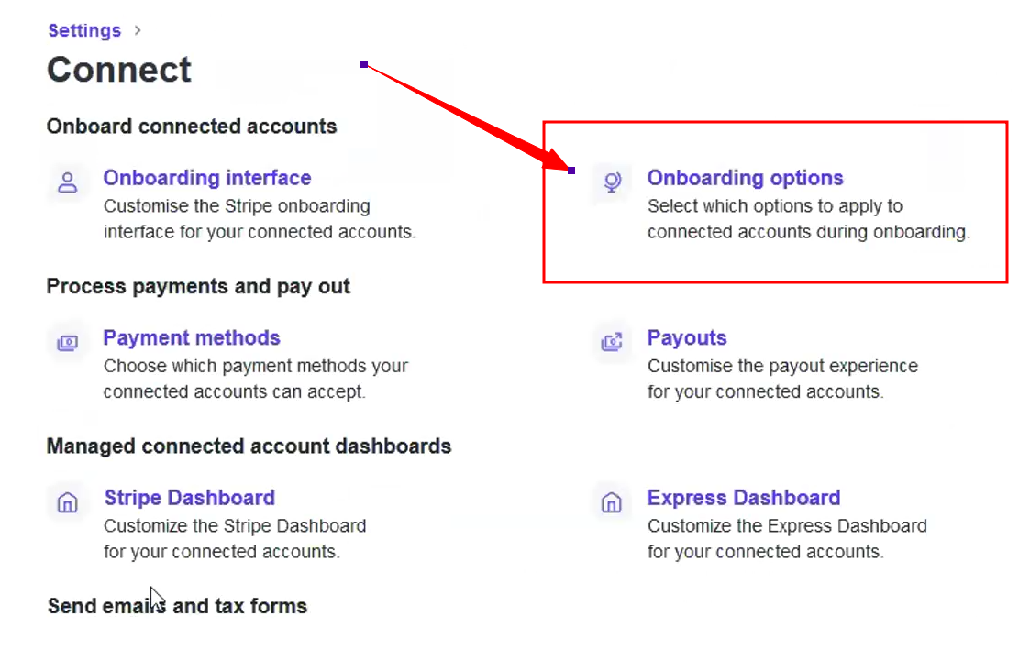This screenshot has height=661, width=1030.
Task: Click the Express Dashboard home icon
Action: [x=612, y=502]
